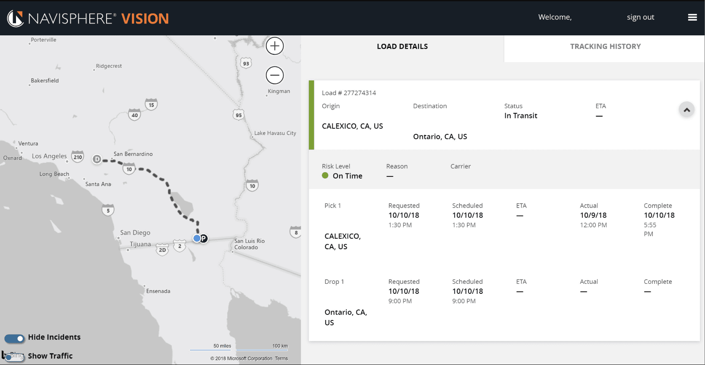Click Pick 1 label

[x=332, y=205]
